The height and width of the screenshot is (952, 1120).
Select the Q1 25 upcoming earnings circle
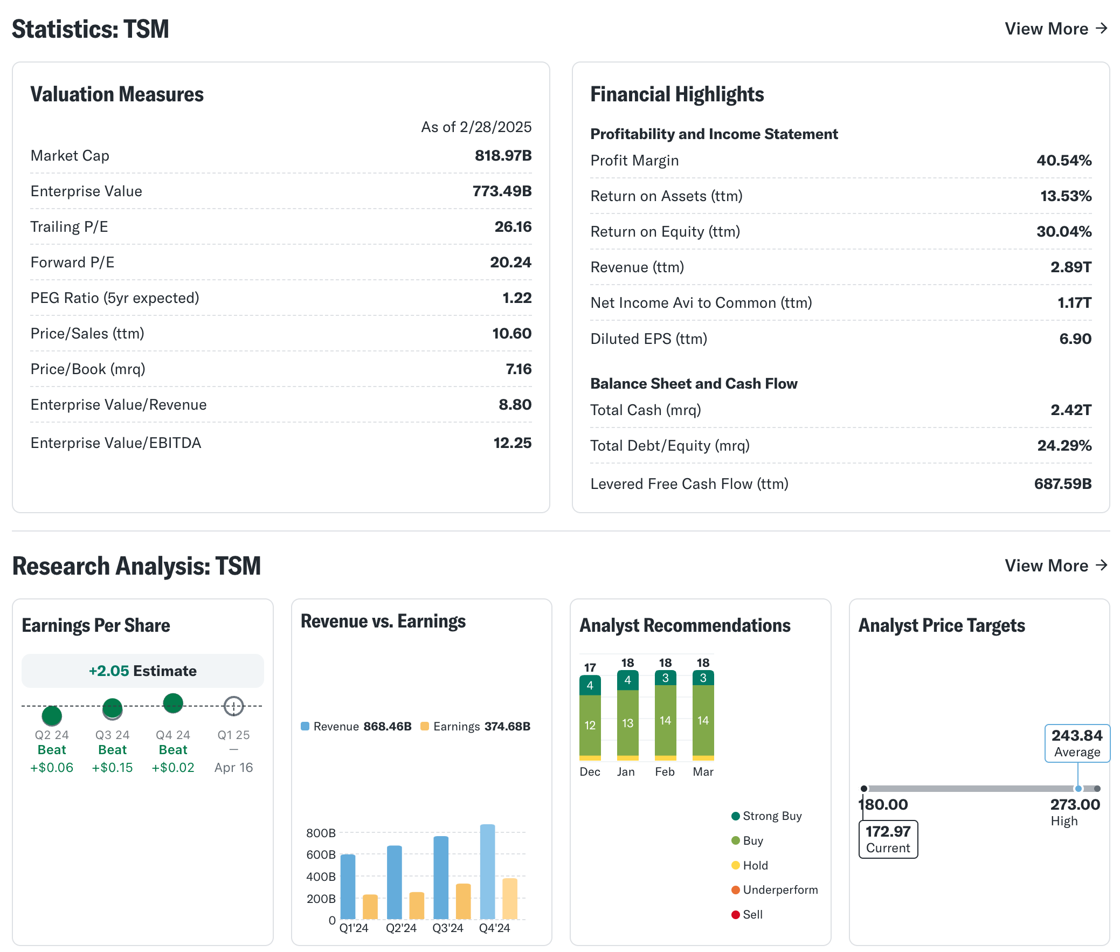233,705
